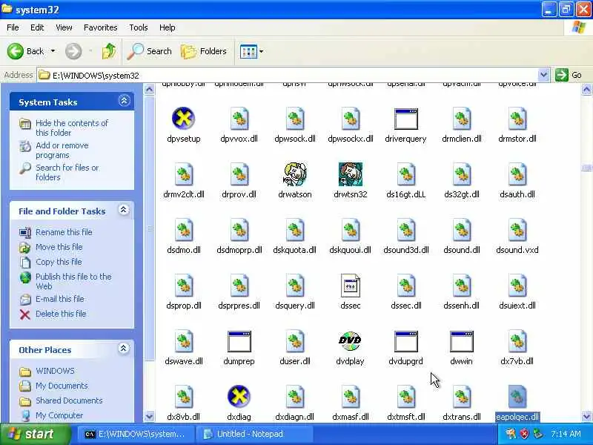Open My Computer in Other Places
The width and height of the screenshot is (593, 445).
tap(59, 415)
